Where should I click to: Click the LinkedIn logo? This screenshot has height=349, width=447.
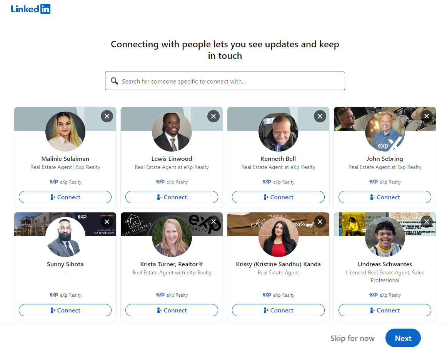[x=31, y=9]
